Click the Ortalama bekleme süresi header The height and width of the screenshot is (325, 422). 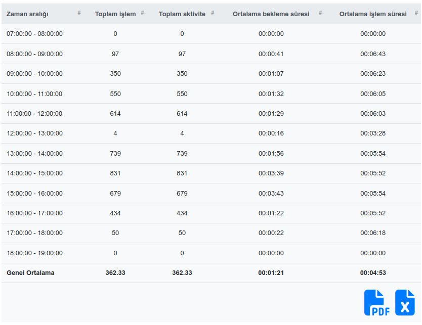pos(271,14)
